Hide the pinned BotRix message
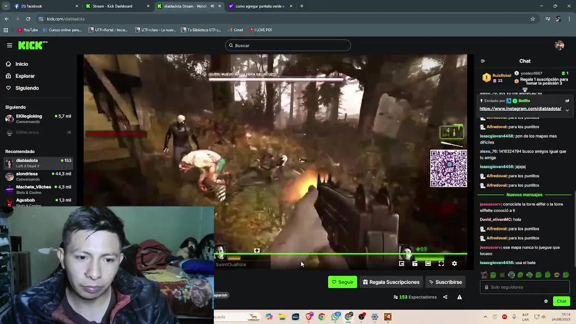Screen dimensions: 576x324 coord(567,101)
